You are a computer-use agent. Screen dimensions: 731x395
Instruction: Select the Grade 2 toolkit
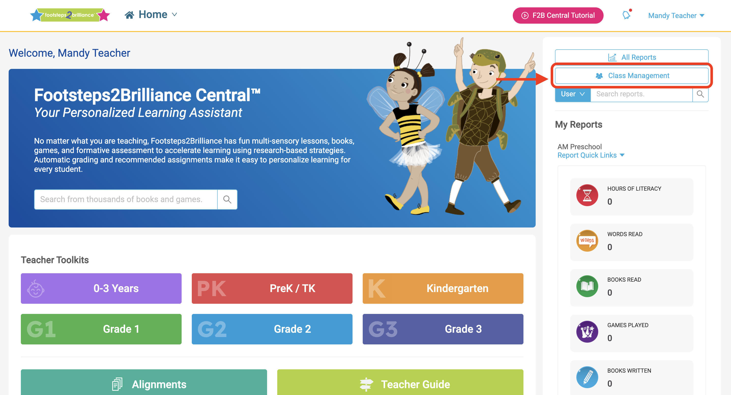tap(272, 329)
